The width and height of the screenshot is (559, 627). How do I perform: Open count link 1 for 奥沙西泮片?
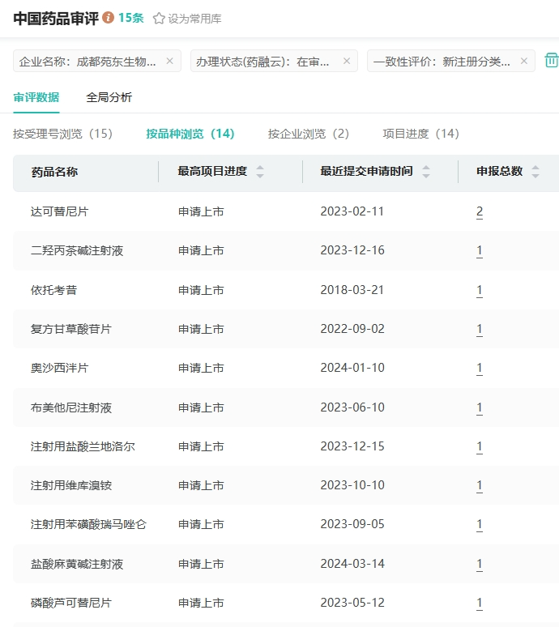(480, 368)
